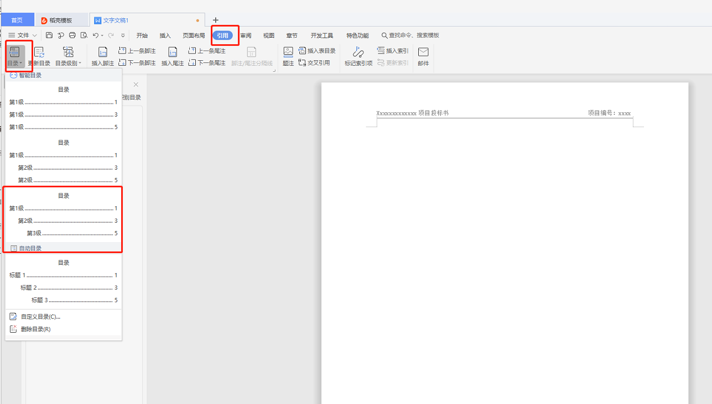Open quick access toolbar customize arrow
Viewport: 712px width, 404px height.
(123, 35)
